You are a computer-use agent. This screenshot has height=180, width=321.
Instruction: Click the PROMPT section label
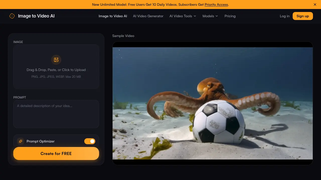(20, 97)
